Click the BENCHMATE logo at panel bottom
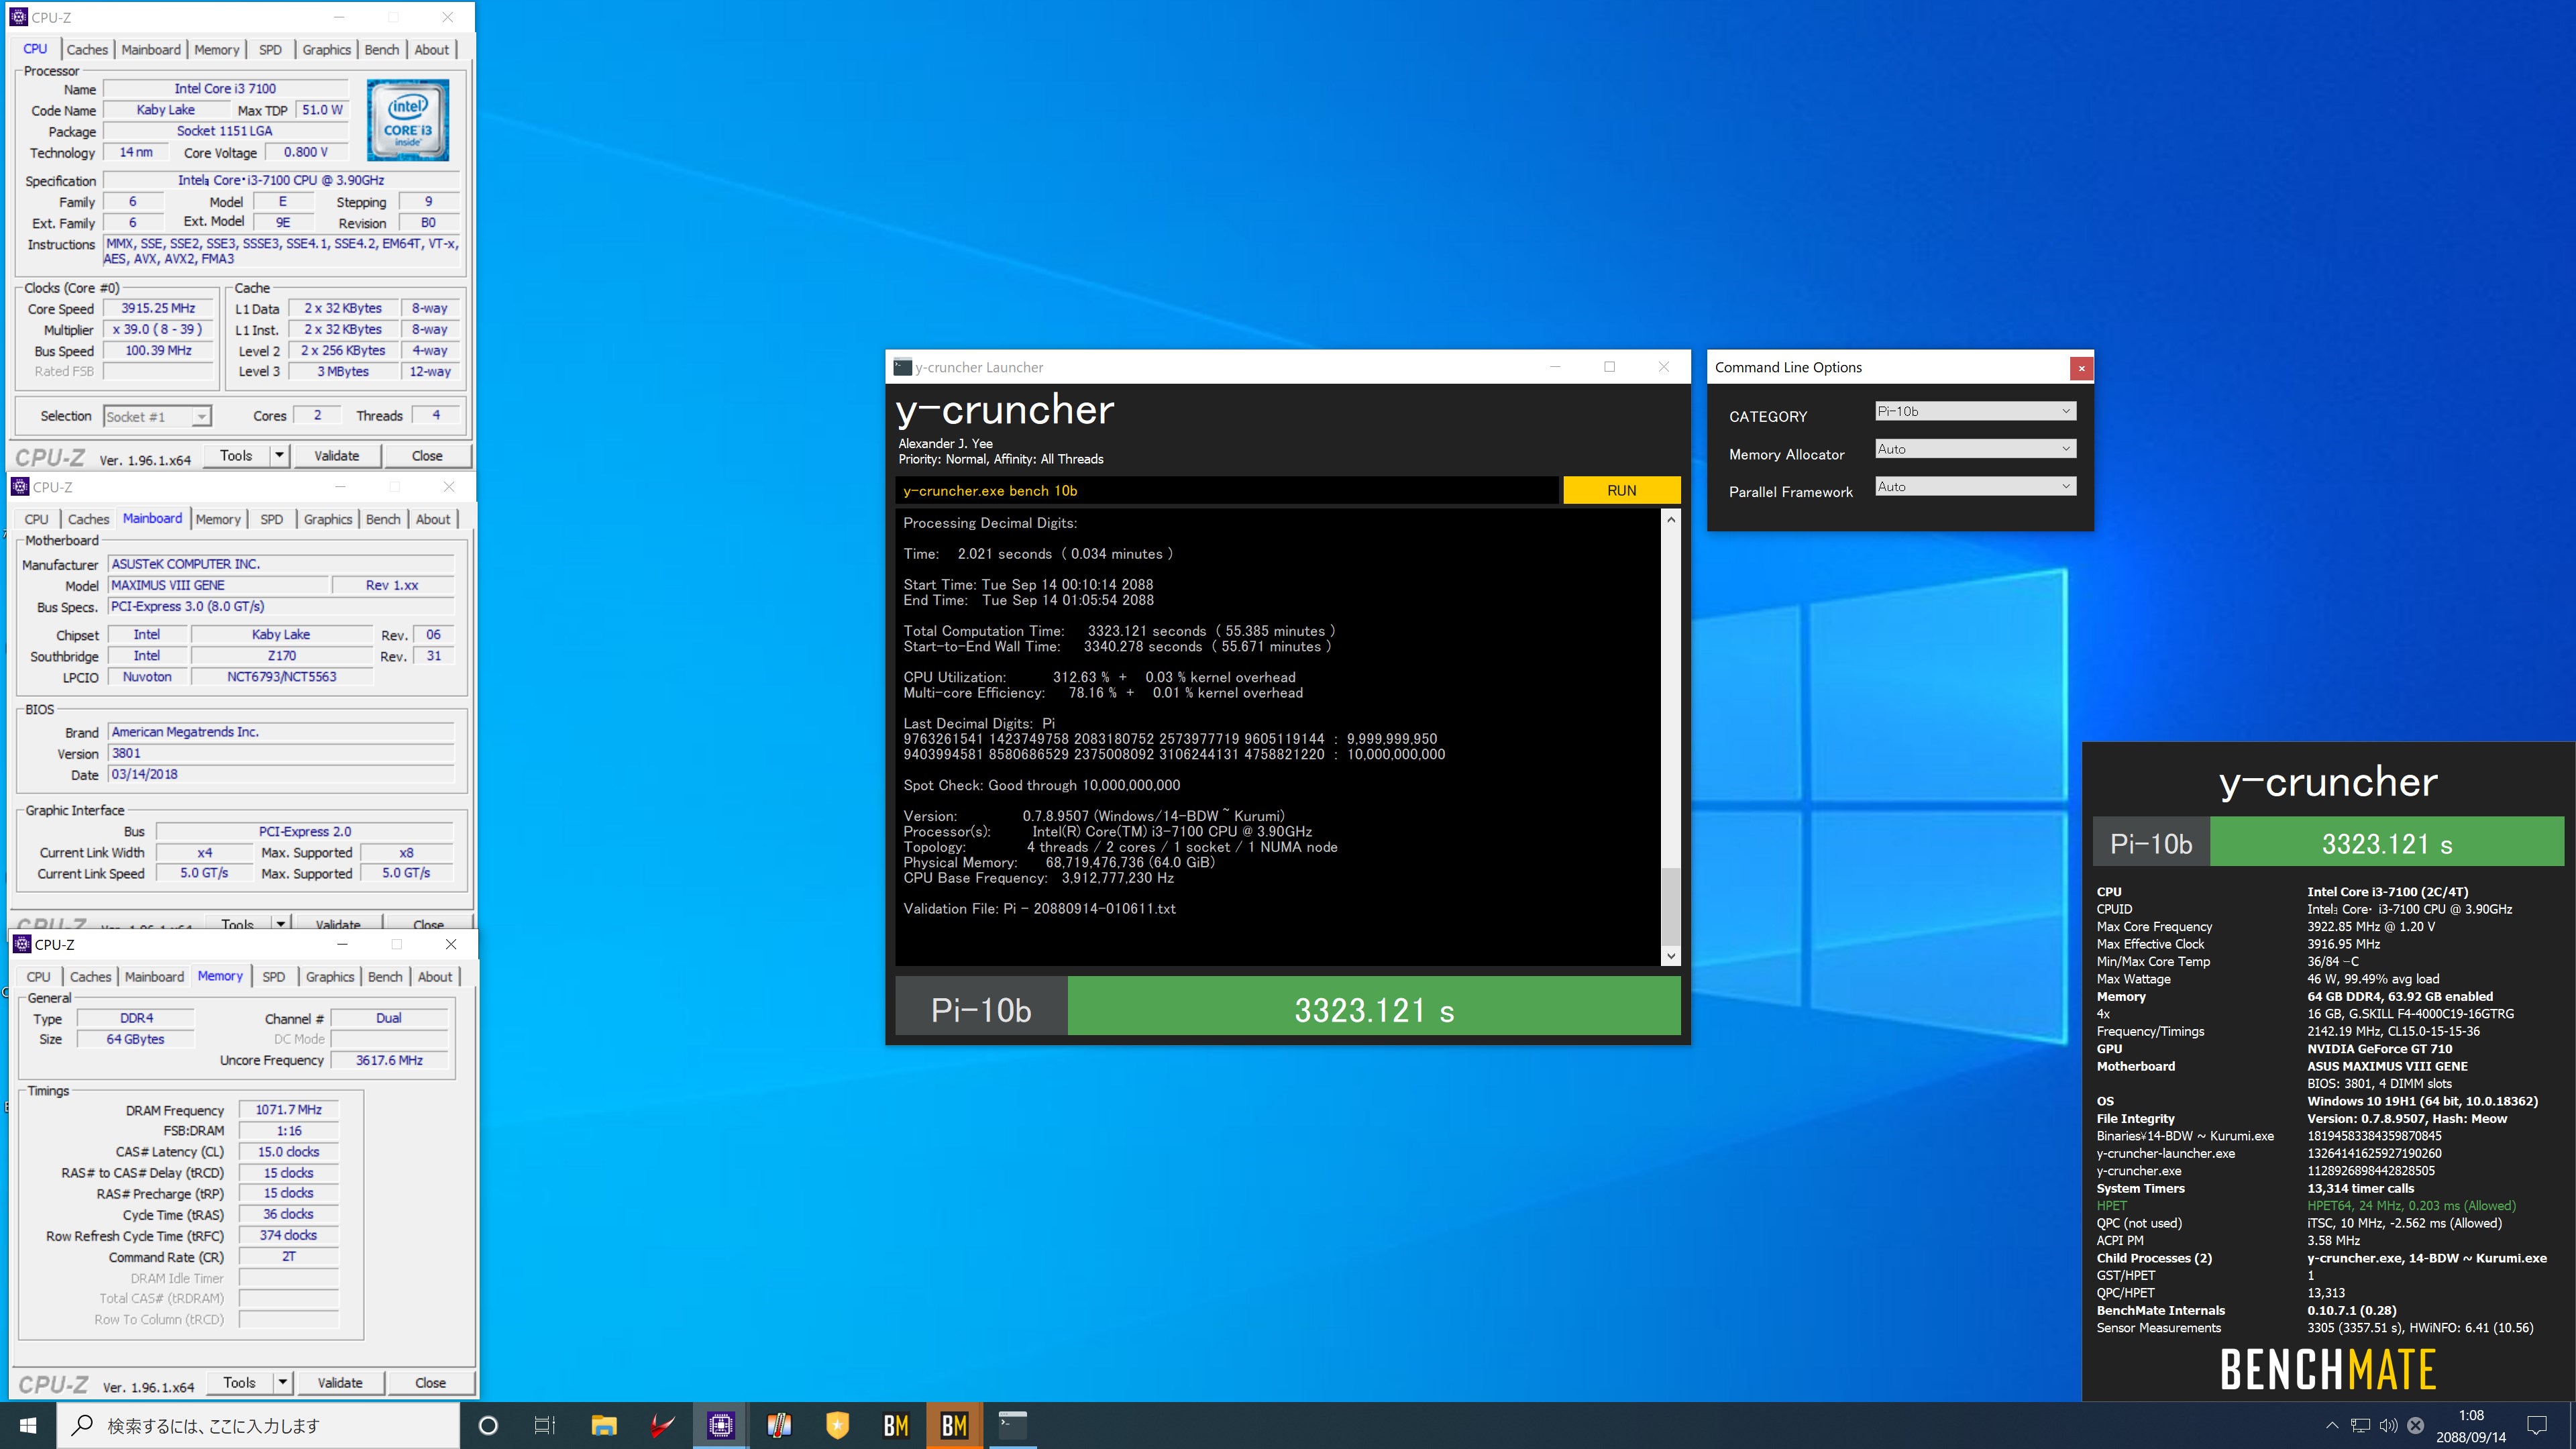Image resolution: width=2576 pixels, height=1449 pixels. [x=2328, y=1369]
